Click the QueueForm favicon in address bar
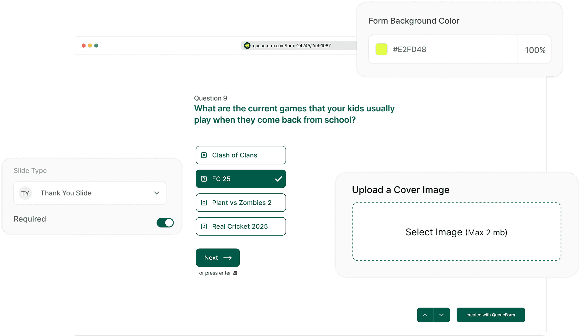 point(247,46)
